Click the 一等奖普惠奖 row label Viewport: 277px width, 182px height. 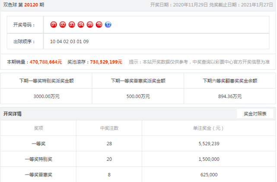click(38, 175)
